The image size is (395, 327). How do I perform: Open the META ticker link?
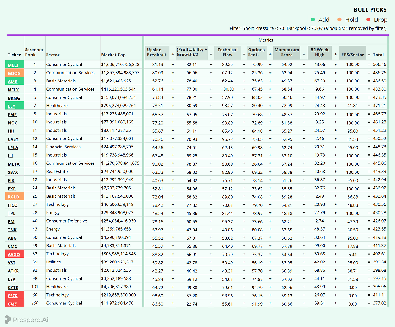(14, 164)
